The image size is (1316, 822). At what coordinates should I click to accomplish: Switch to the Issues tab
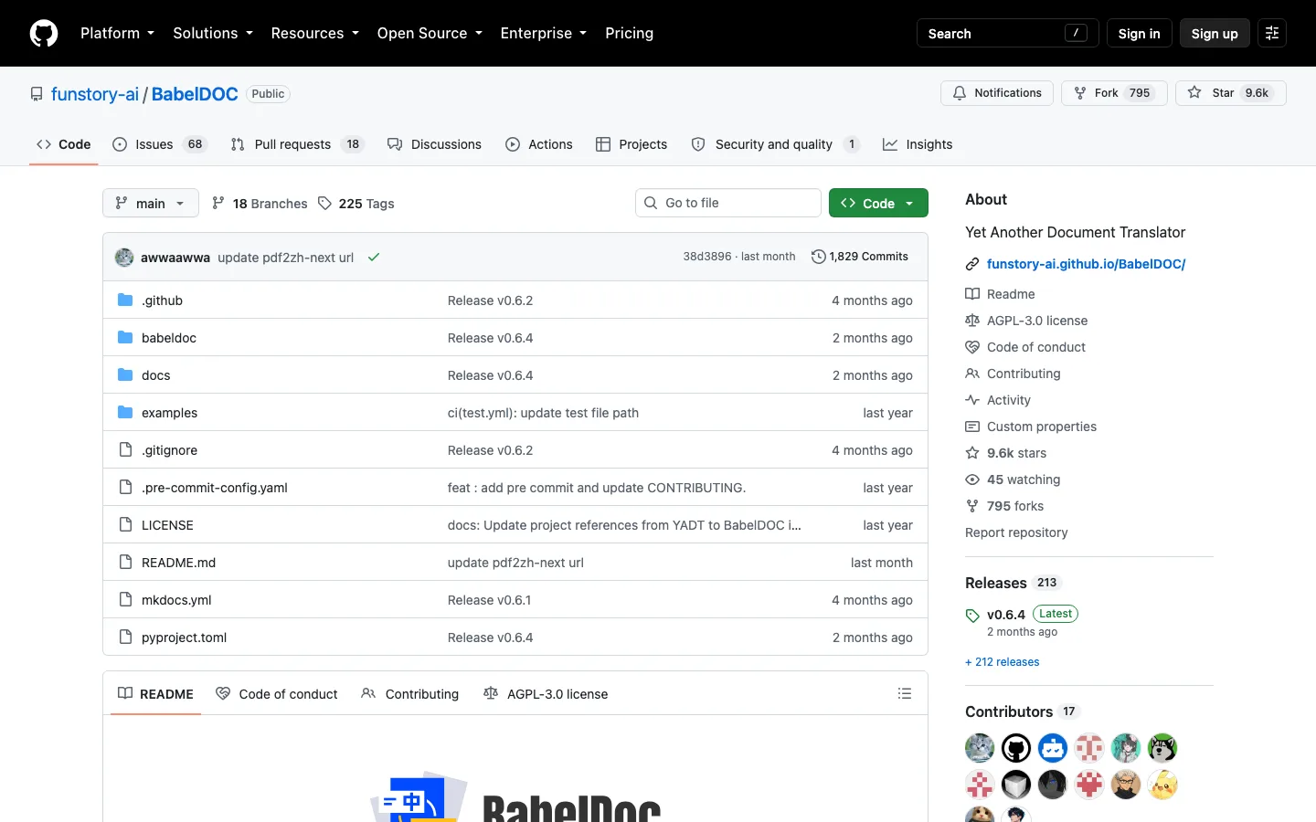[160, 144]
